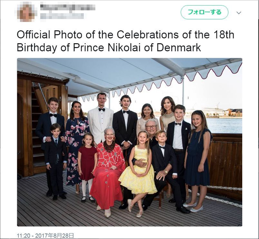Open the blurred display name of the poster
Viewport: 259px width, 239px height.
(68, 6)
